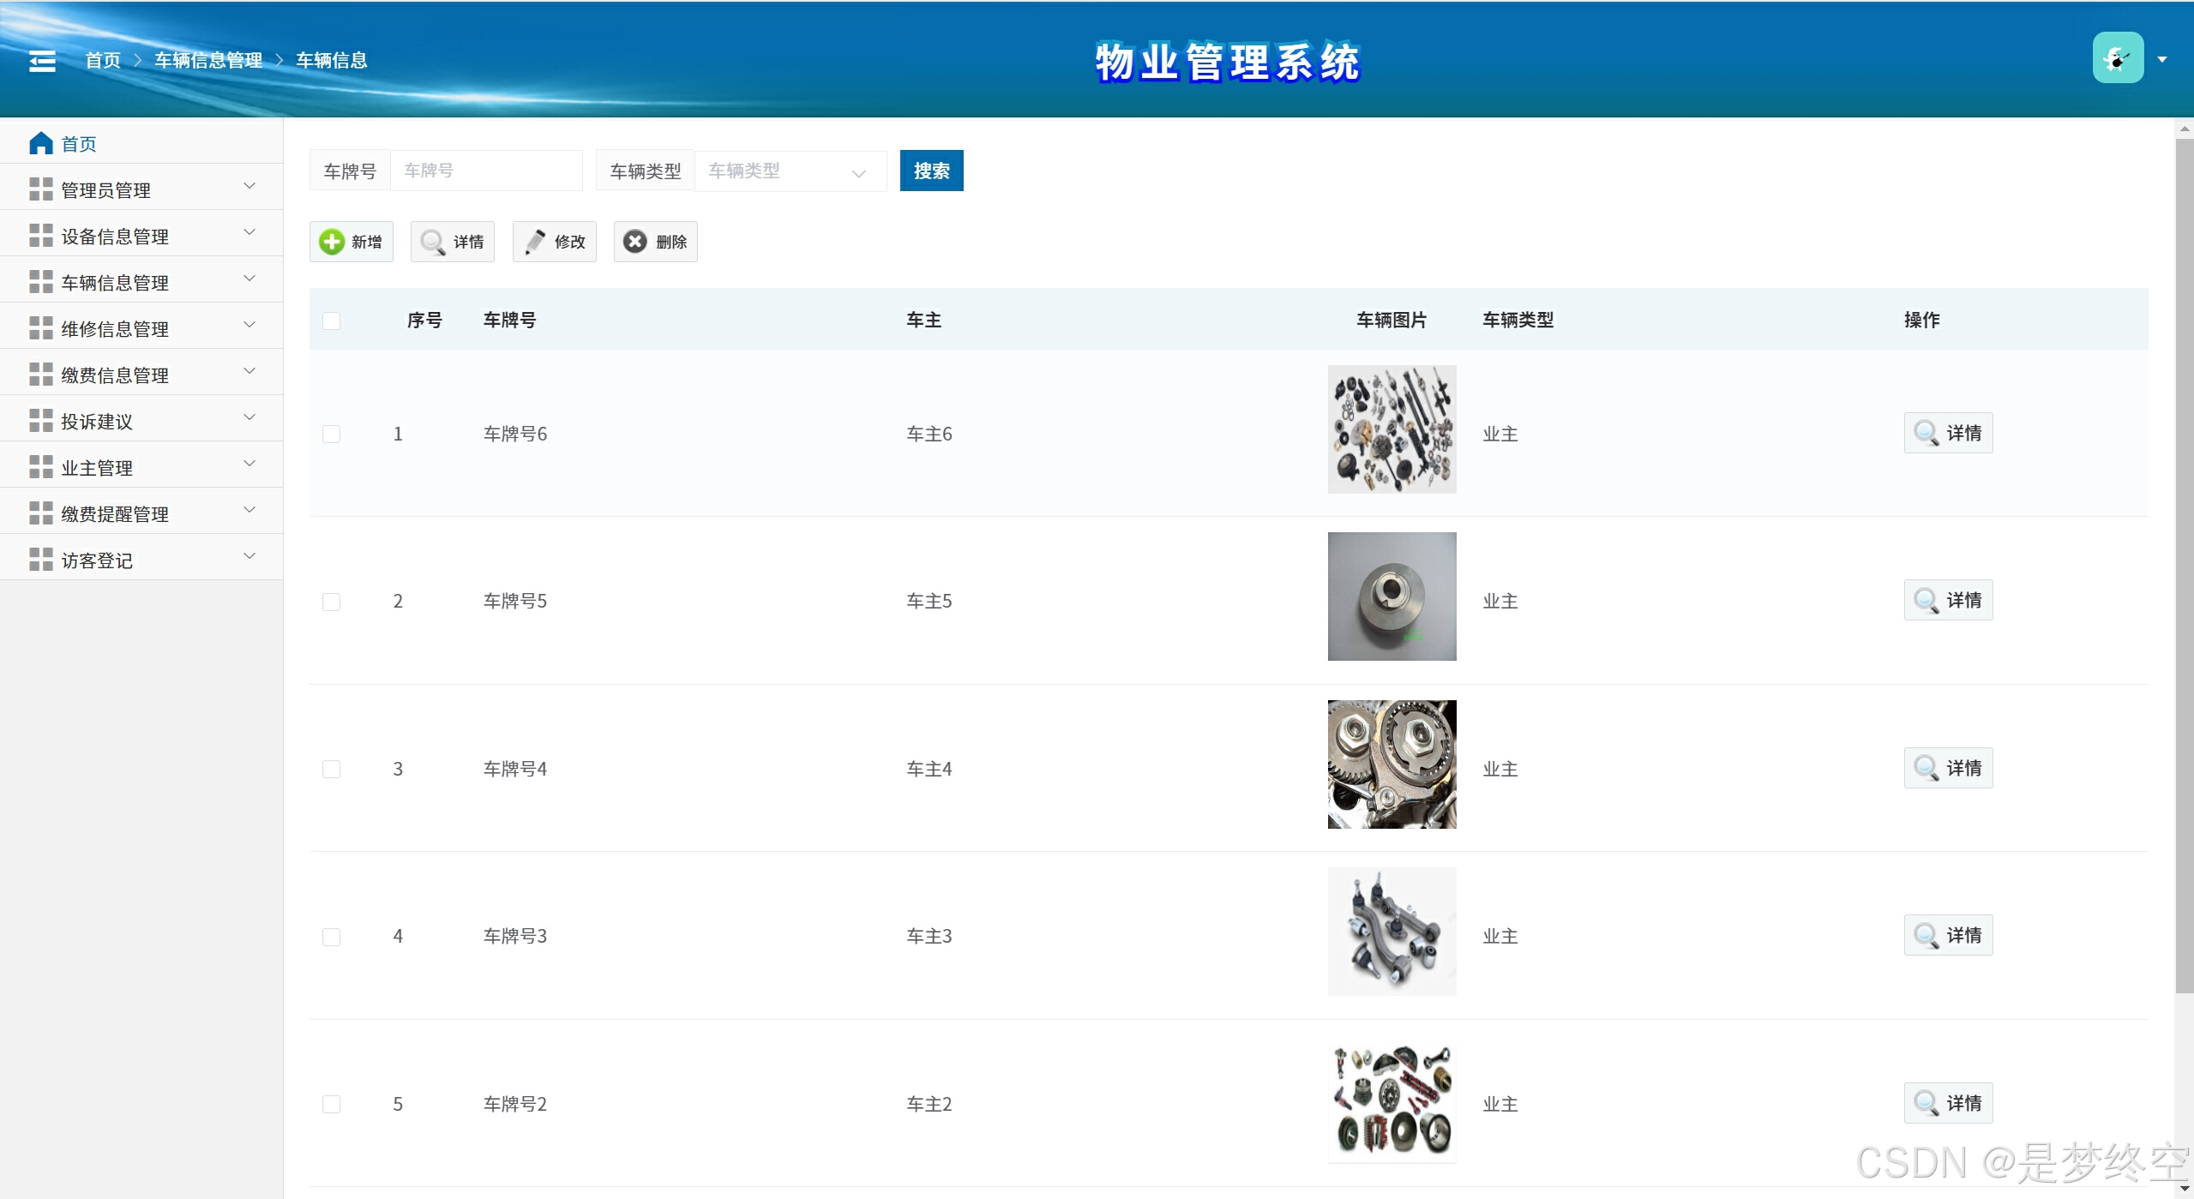This screenshot has height=1199, width=2194.
Task: Click the pencil 修改 icon
Action: pyautogui.click(x=535, y=242)
